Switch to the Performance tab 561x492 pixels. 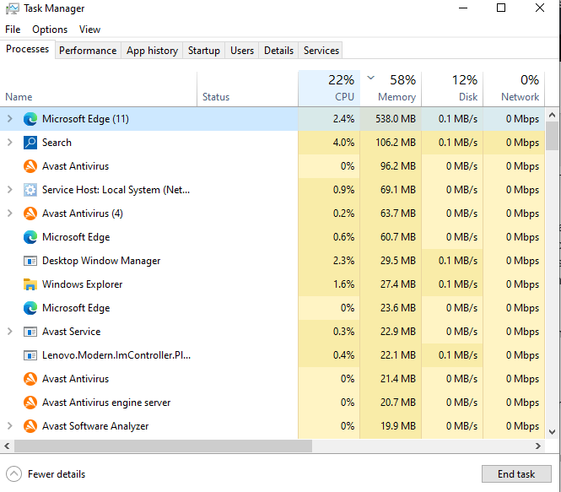click(x=88, y=51)
